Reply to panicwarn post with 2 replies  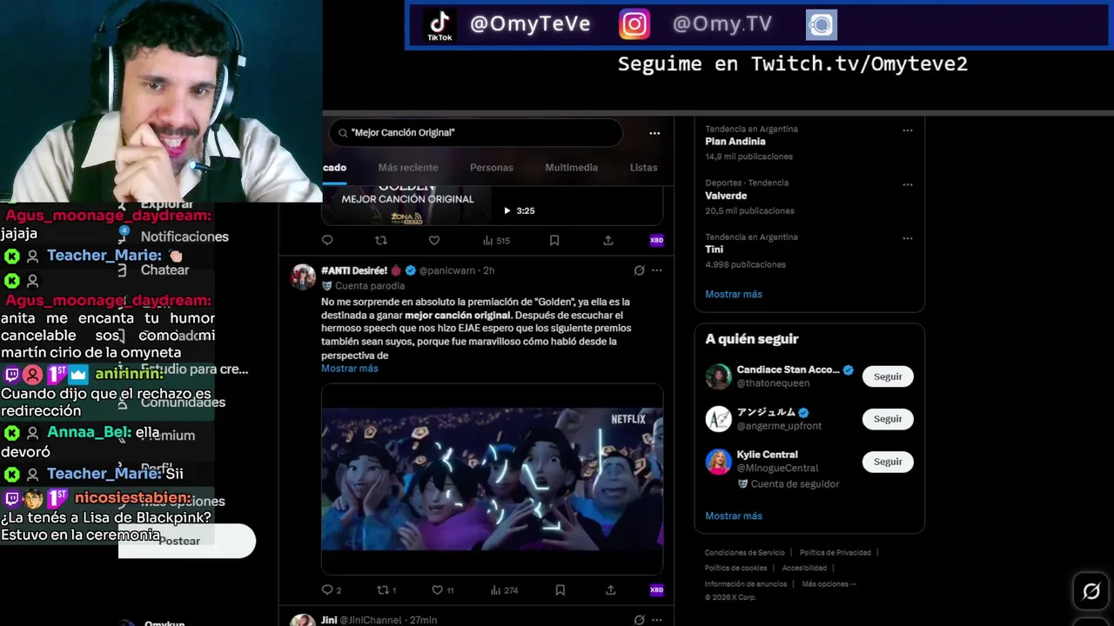tap(332, 590)
